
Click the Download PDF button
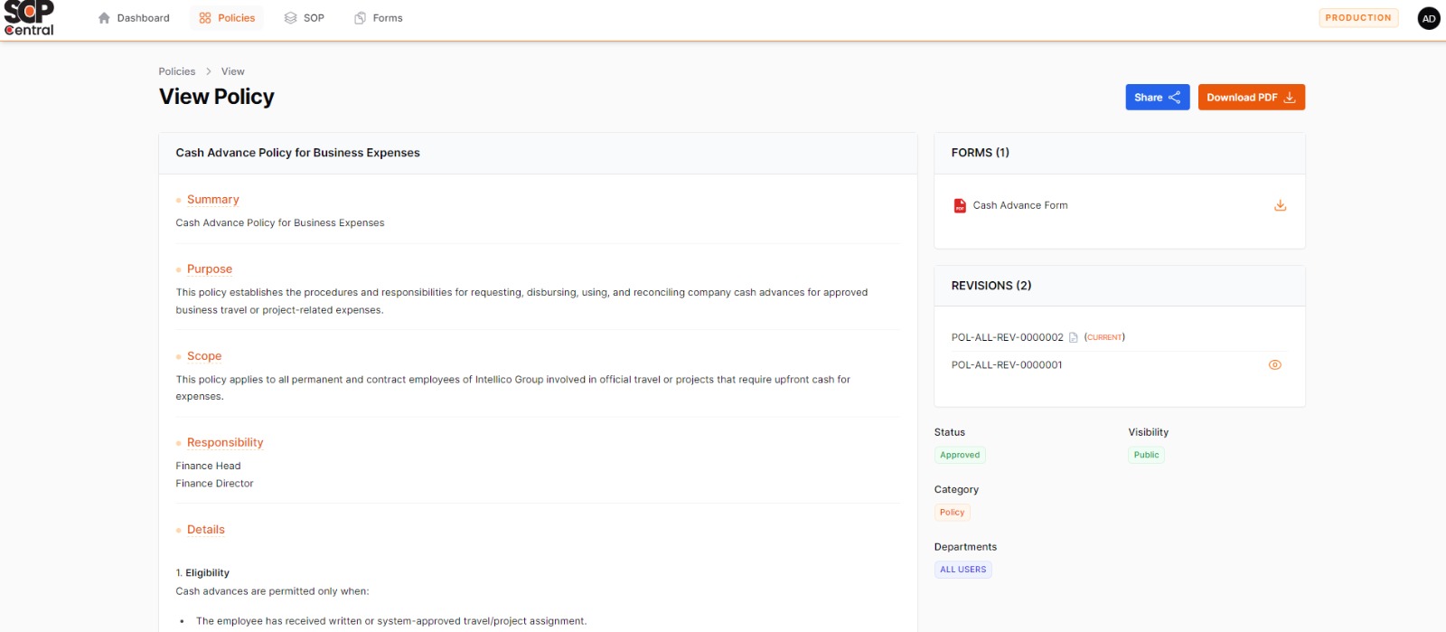(1251, 97)
